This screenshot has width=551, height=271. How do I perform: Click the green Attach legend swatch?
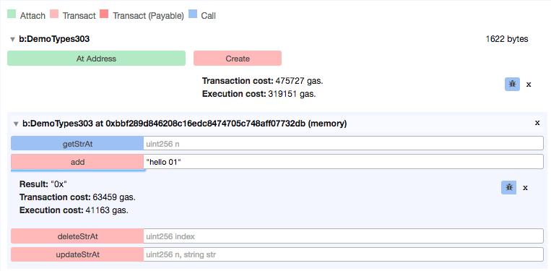click(x=12, y=14)
